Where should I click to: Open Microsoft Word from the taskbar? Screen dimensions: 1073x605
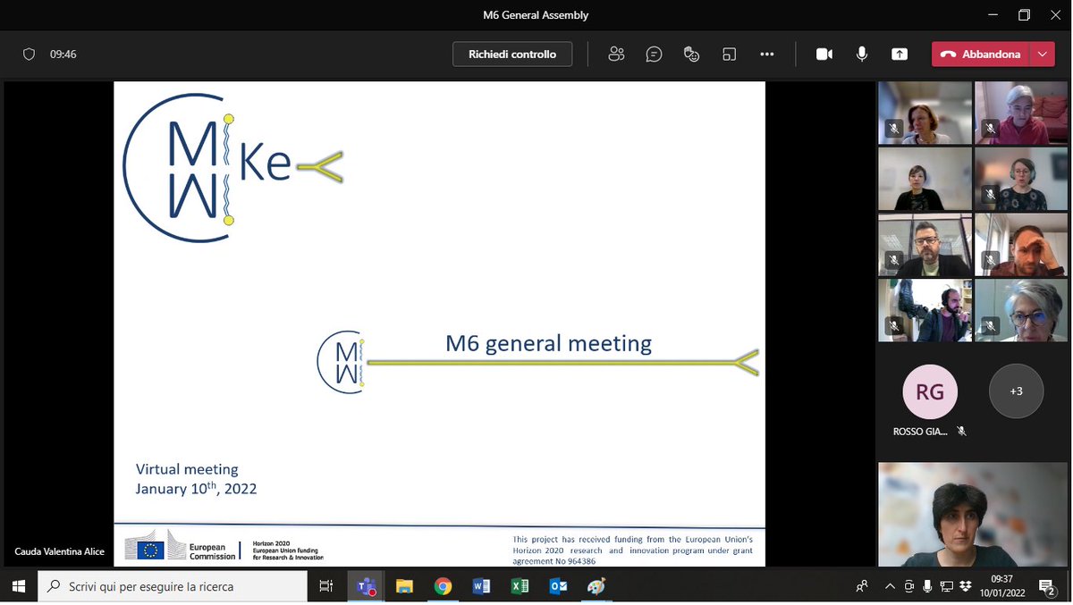[x=481, y=586]
